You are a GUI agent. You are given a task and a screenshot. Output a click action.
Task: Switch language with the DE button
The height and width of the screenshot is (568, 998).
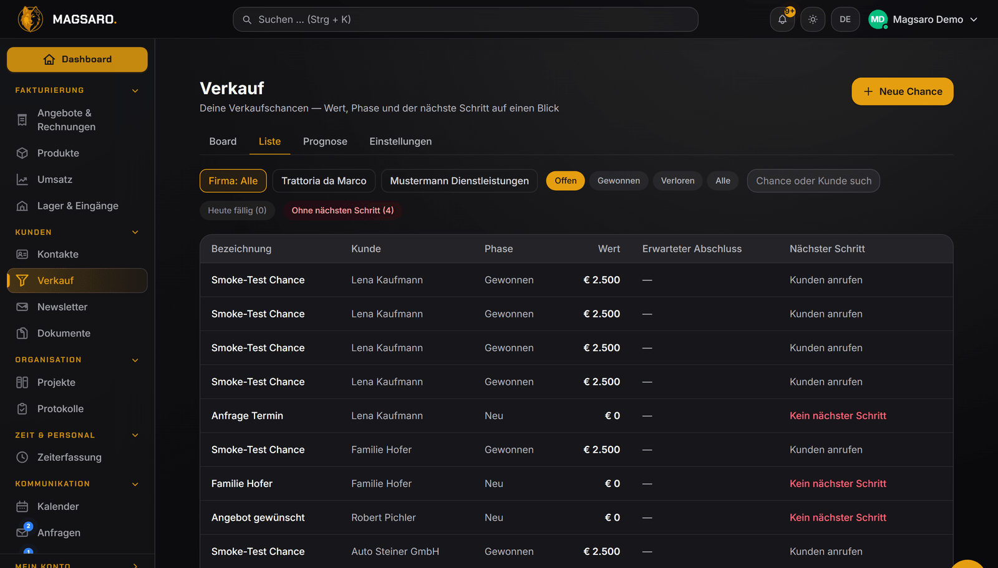[x=845, y=19]
